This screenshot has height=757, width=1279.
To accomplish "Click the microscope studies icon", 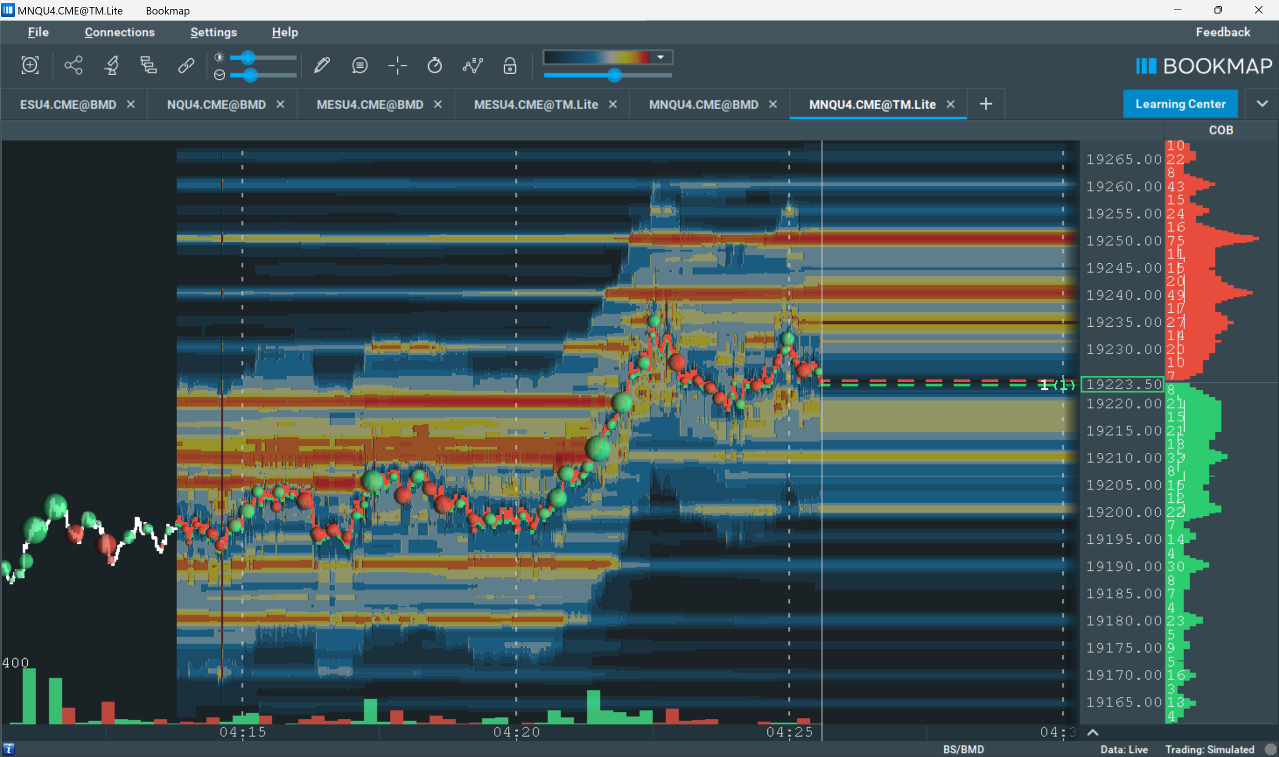I will 111,66.
